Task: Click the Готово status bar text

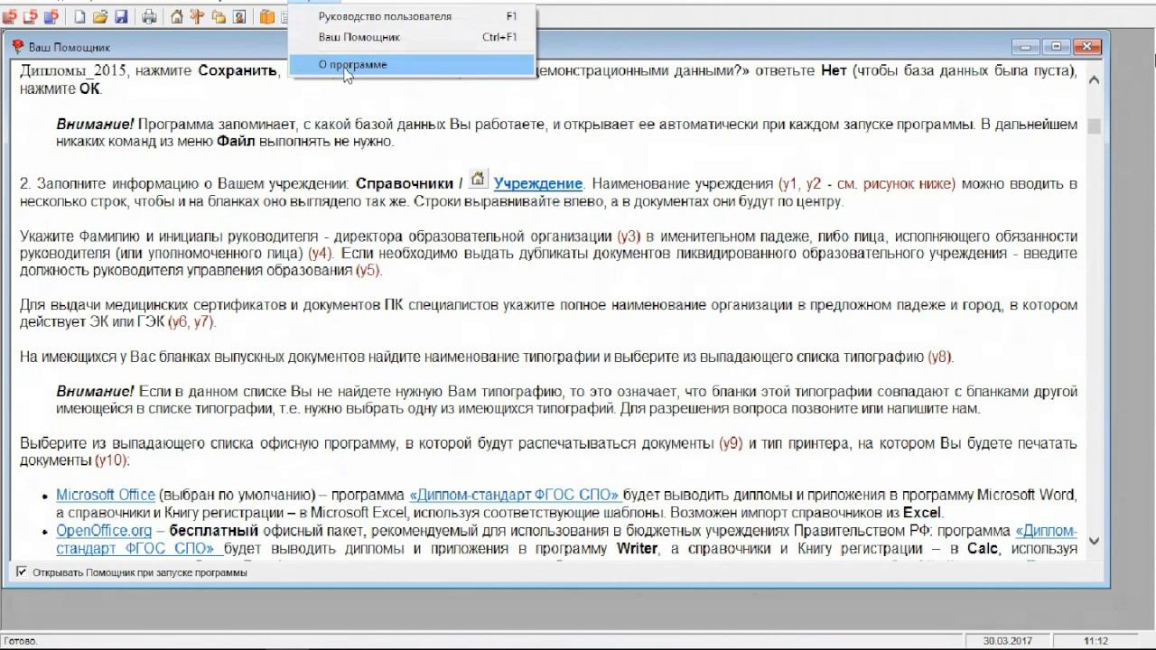Action: (19, 641)
